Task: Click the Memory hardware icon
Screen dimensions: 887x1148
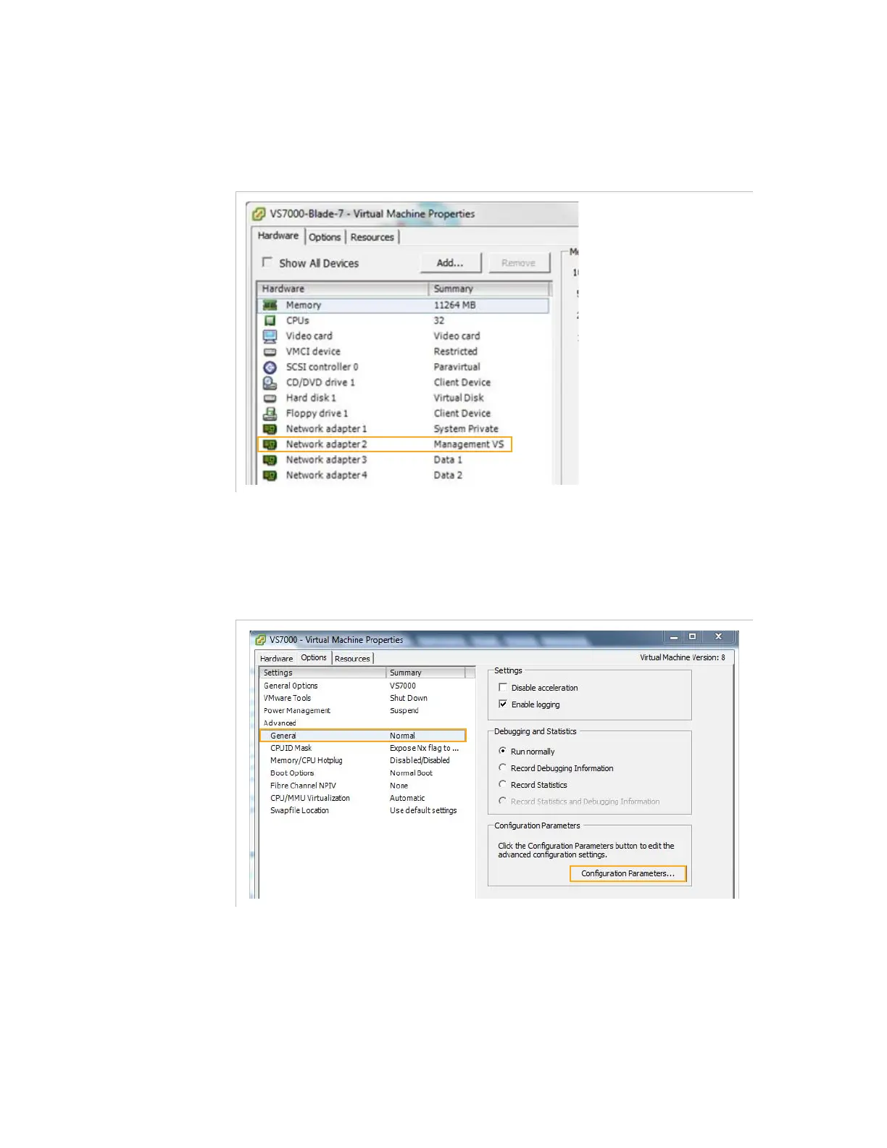Action: (270, 305)
